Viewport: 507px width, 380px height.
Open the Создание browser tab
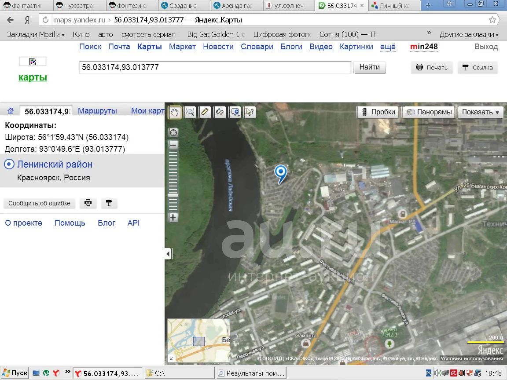click(184, 5)
